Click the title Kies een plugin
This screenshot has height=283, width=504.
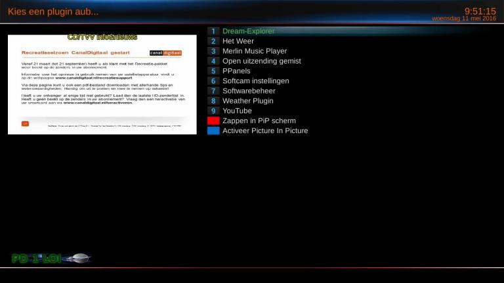tap(53, 12)
